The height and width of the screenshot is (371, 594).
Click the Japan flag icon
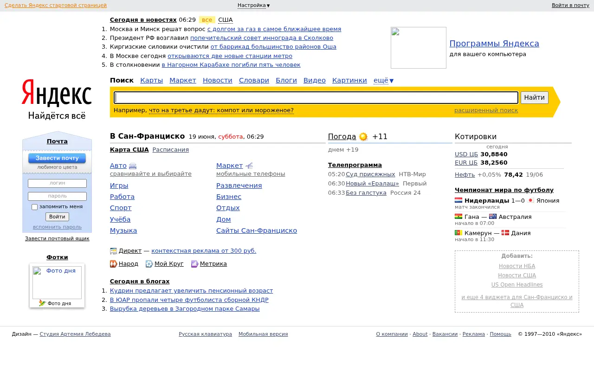(530, 200)
